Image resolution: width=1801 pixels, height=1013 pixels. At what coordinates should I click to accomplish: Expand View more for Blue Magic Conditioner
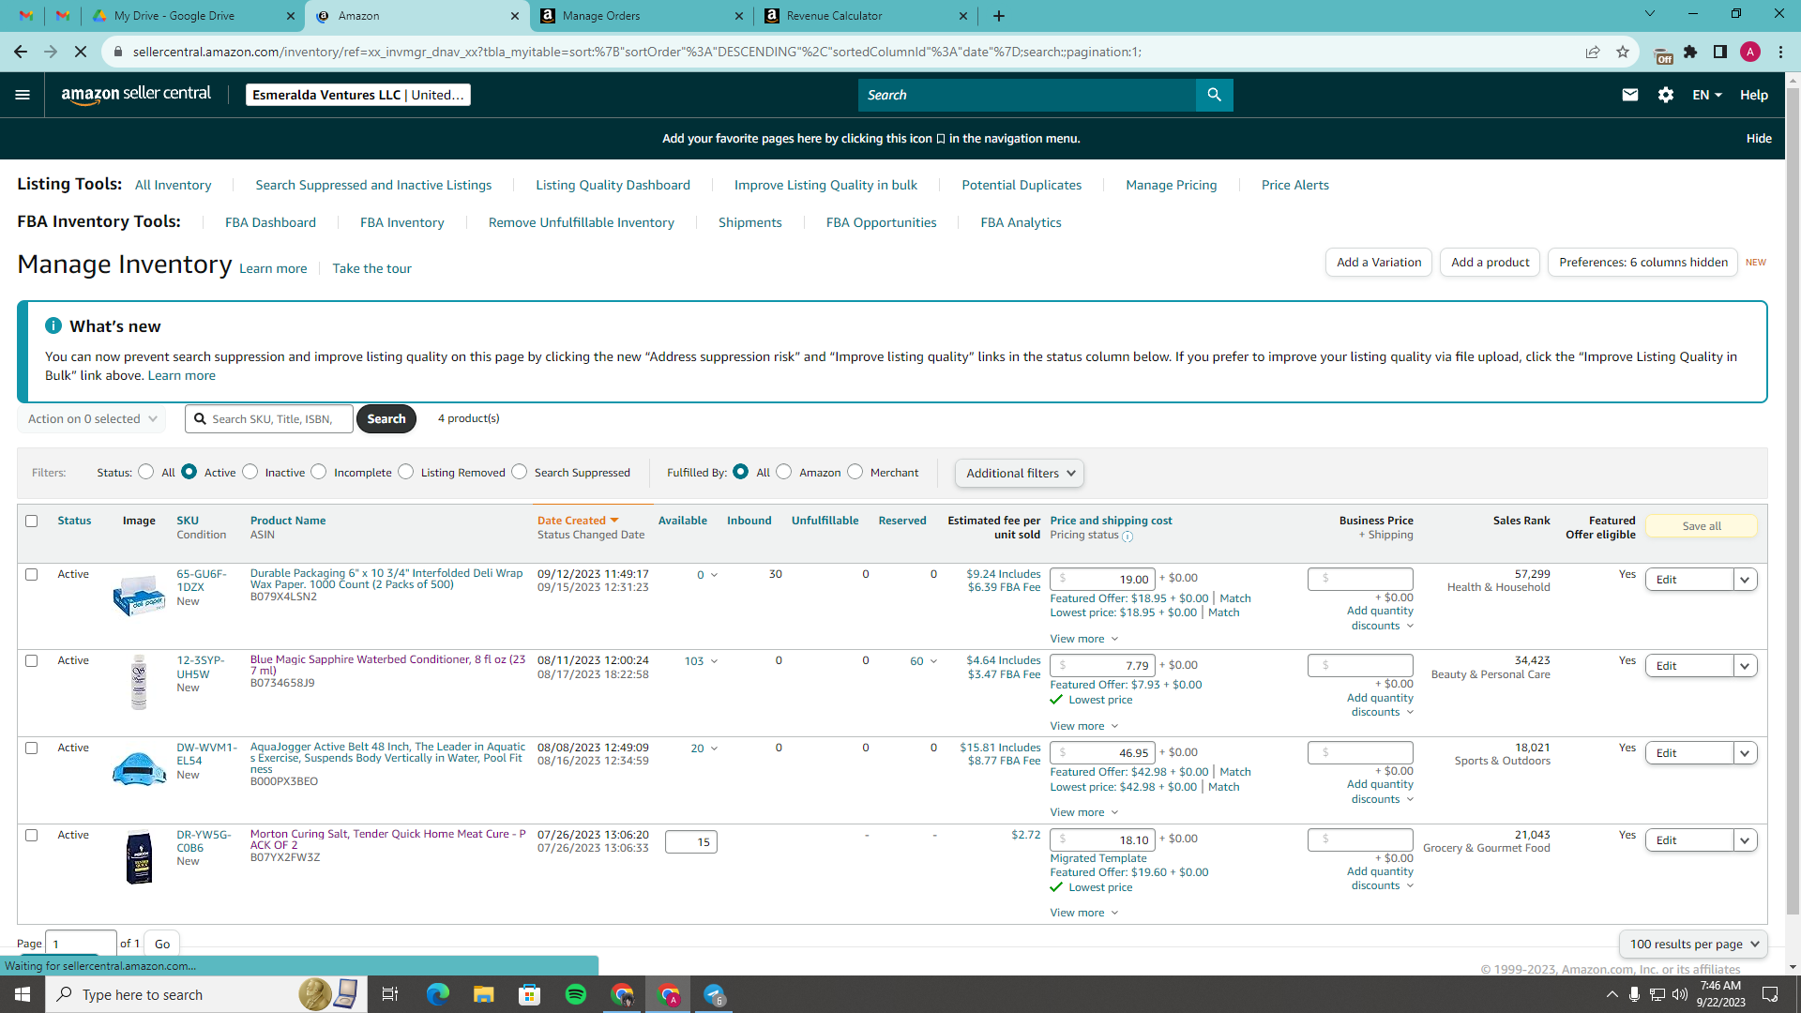tap(1084, 726)
